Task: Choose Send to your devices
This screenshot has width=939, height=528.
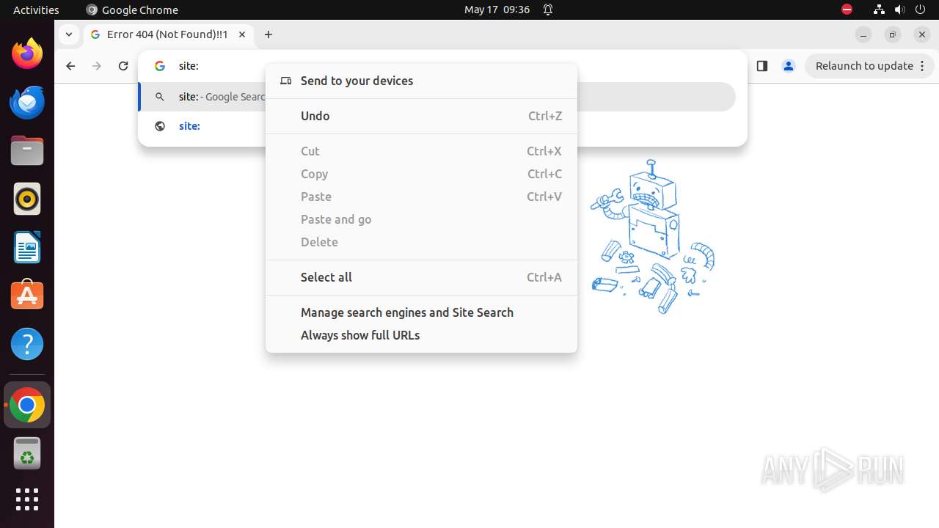Action: [421, 81]
